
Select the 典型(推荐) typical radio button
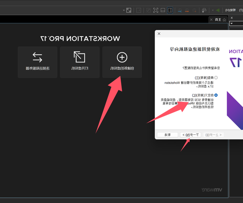coord(216,78)
